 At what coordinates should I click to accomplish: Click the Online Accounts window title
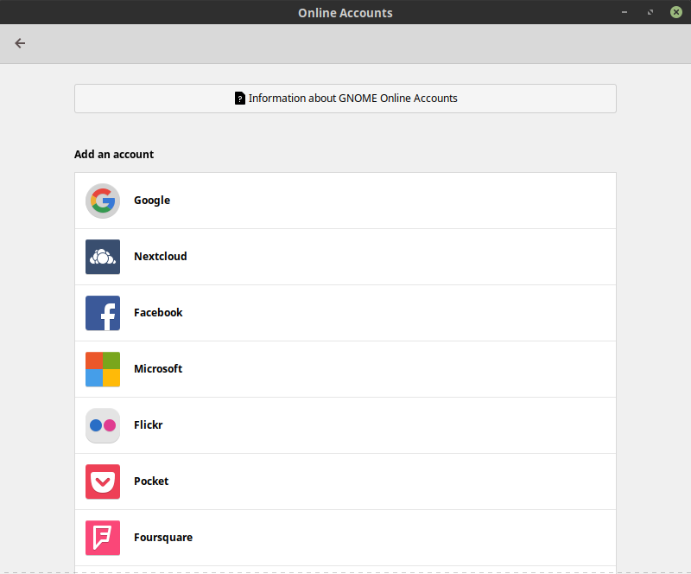tap(345, 13)
